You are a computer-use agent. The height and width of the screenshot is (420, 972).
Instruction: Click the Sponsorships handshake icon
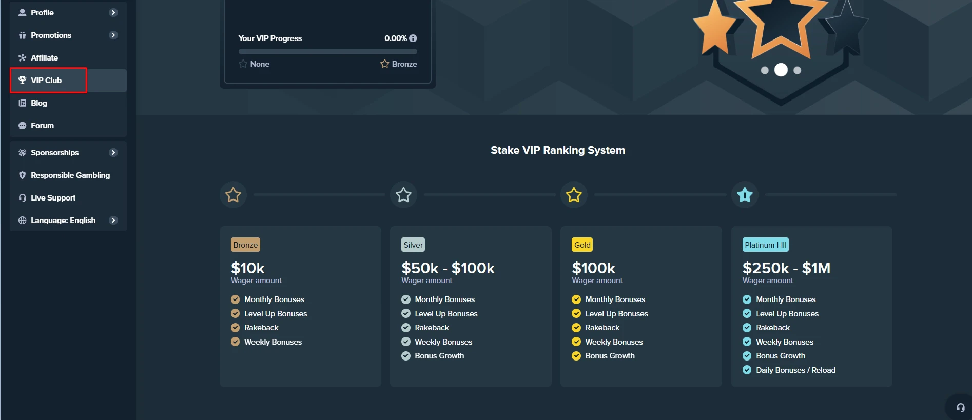coord(22,152)
